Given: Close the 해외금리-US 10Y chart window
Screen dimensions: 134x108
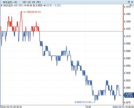Looking at the screenshot, I should (132, 2).
